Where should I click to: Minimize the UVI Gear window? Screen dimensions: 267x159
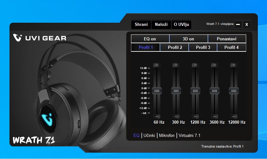(238, 24)
